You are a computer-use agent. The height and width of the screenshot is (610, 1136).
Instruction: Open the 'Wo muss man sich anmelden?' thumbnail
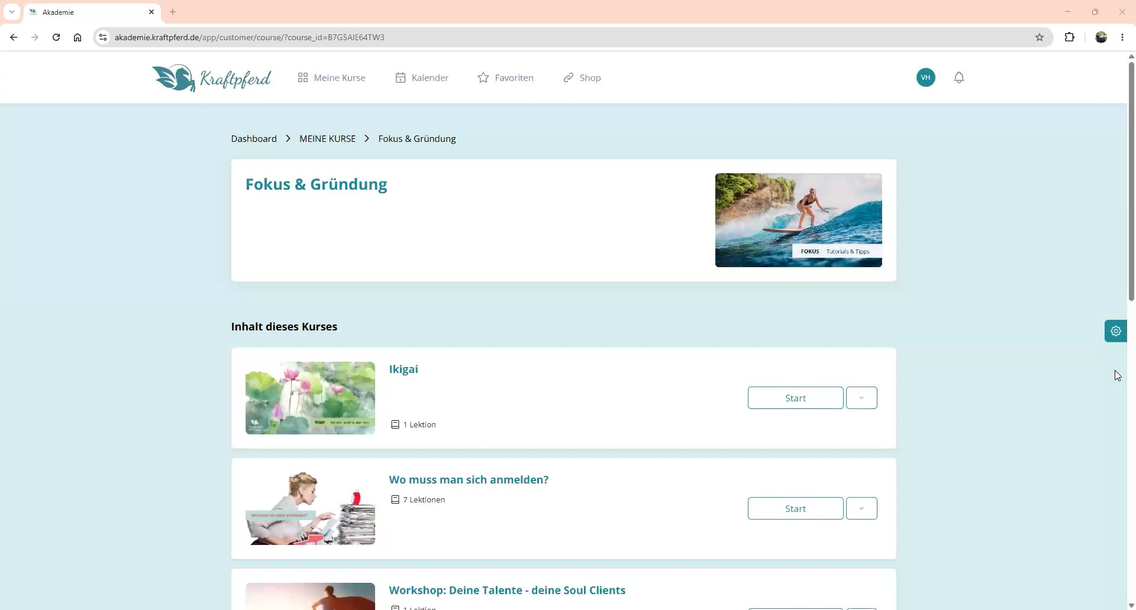point(310,508)
